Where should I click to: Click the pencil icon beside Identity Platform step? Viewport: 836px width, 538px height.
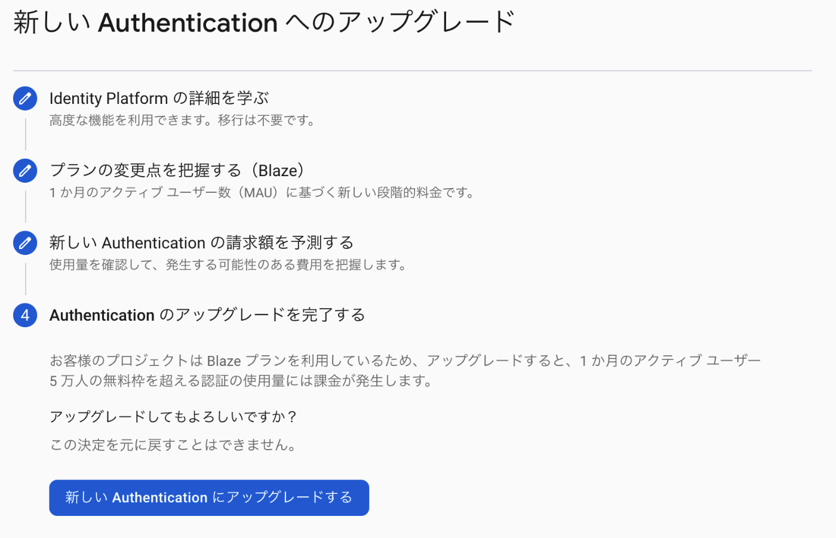[25, 99]
